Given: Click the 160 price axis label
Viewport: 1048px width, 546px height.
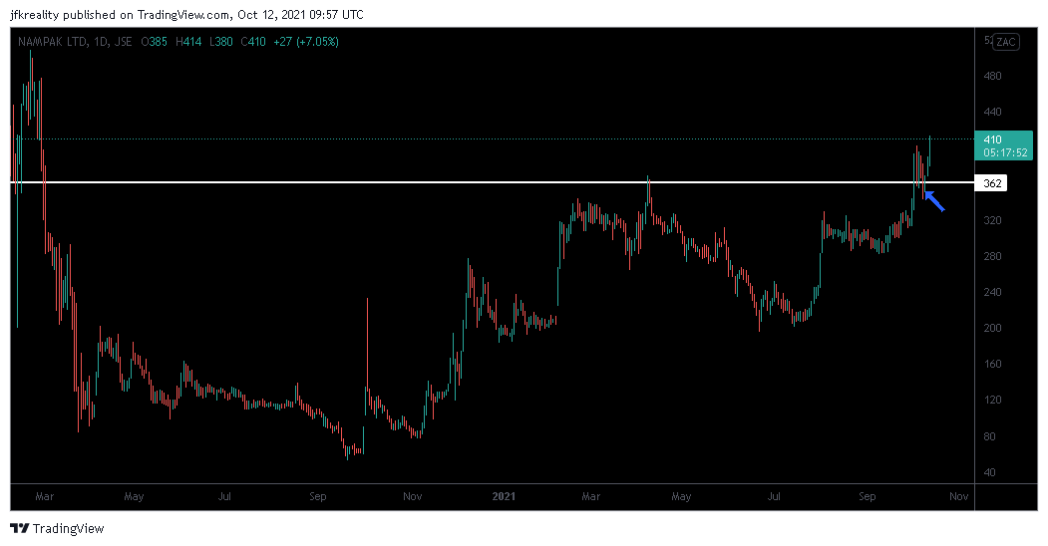Looking at the screenshot, I should 993,365.
